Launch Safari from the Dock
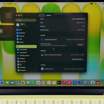Screen dimensions: 104x104 pos(2,83)
